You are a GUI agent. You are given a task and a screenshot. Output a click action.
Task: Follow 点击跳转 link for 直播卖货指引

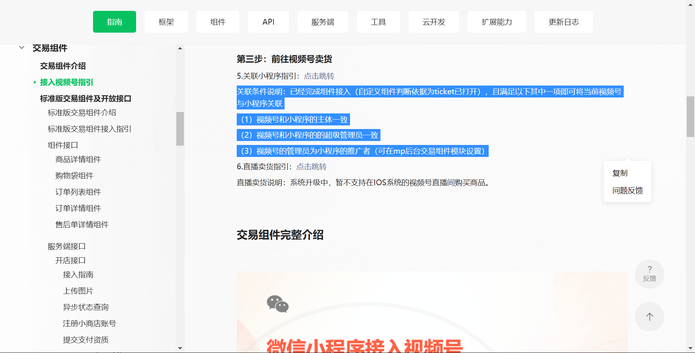click(311, 167)
